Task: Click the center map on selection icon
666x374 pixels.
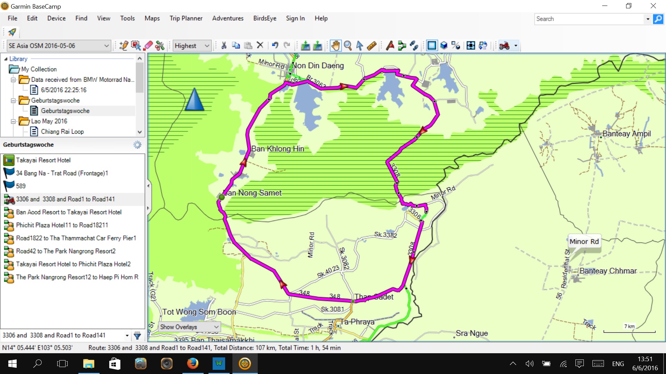Action: [x=471, y=45]
